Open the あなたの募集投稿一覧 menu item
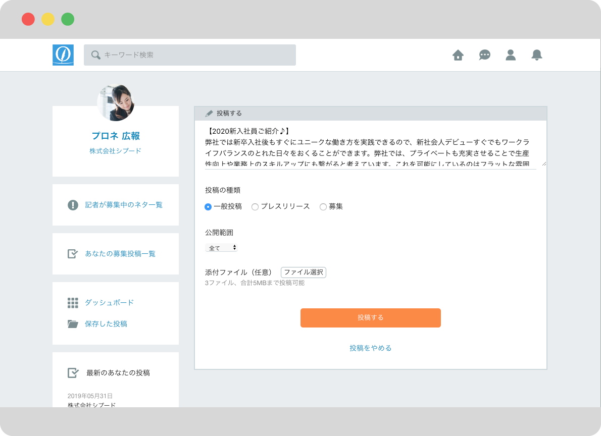Image resolution: width=601 pixels, height=436 pixels. tap(120, 254)
